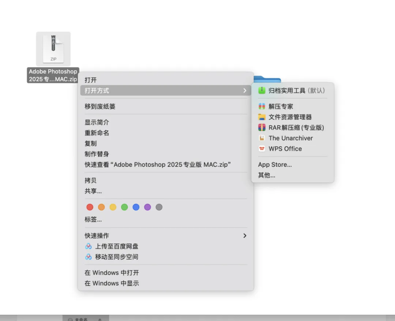395x321 pixels.
Task: Apply the green tag color
Action: 125,207
